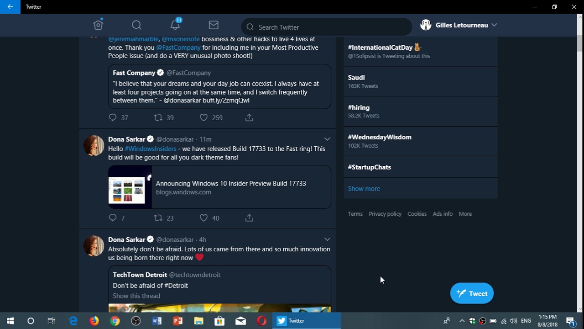Screen dimensions: 584x329
Task: Open File Explorer from taskbar
Action: pyautogui.click(x=198, y=321)
